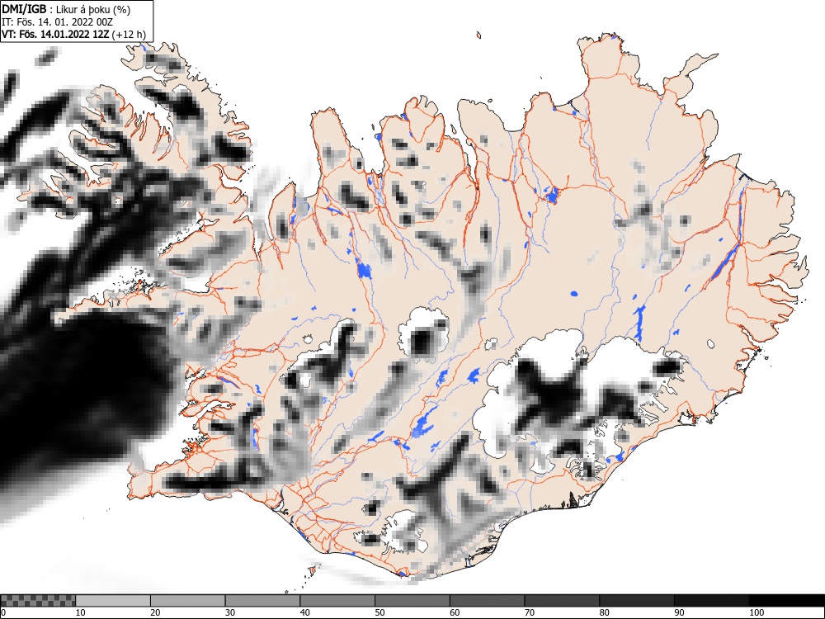Click the legend label '50'

tap(379, 612)
